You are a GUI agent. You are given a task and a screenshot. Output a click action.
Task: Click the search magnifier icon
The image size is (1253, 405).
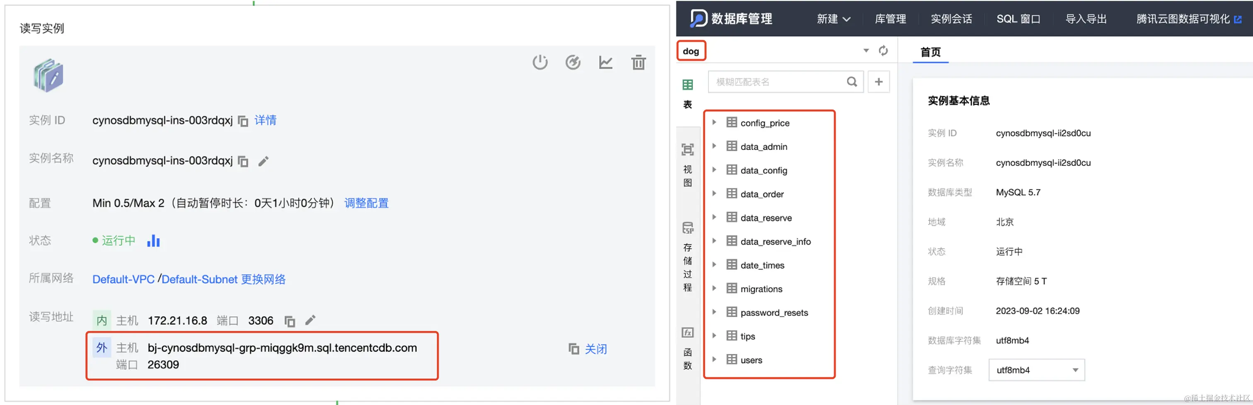point(852,81)
